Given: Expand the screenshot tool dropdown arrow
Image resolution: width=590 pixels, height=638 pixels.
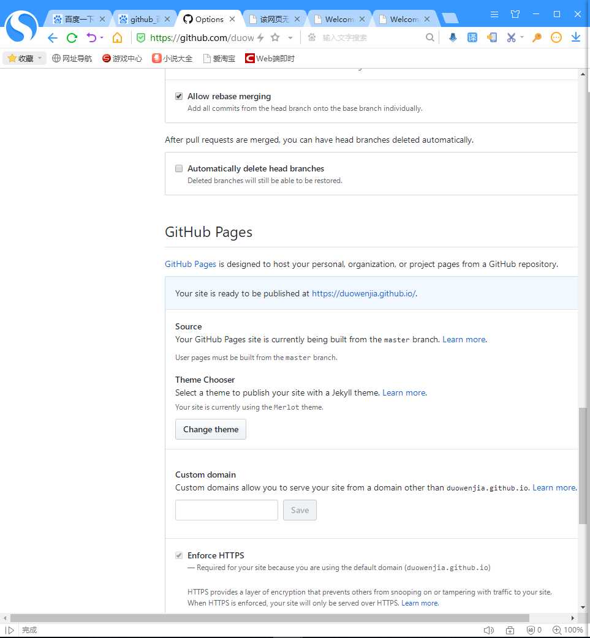Looking at the screenshot, I should pos(522,37).
